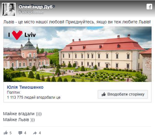The height and width of the screenshot is (138, 155).
Task: Click the I love Lviv cover image
Action: 77,54
